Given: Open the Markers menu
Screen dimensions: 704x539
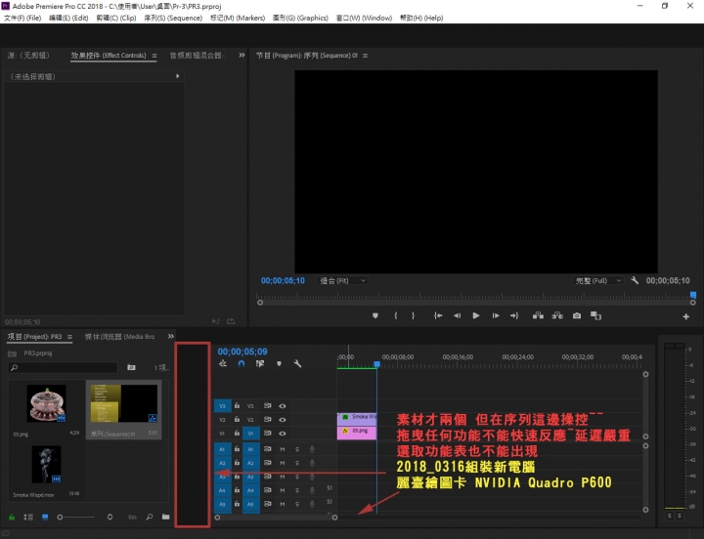Looking at the screenshot, I should pyautogui.click(x=238, y=18).
